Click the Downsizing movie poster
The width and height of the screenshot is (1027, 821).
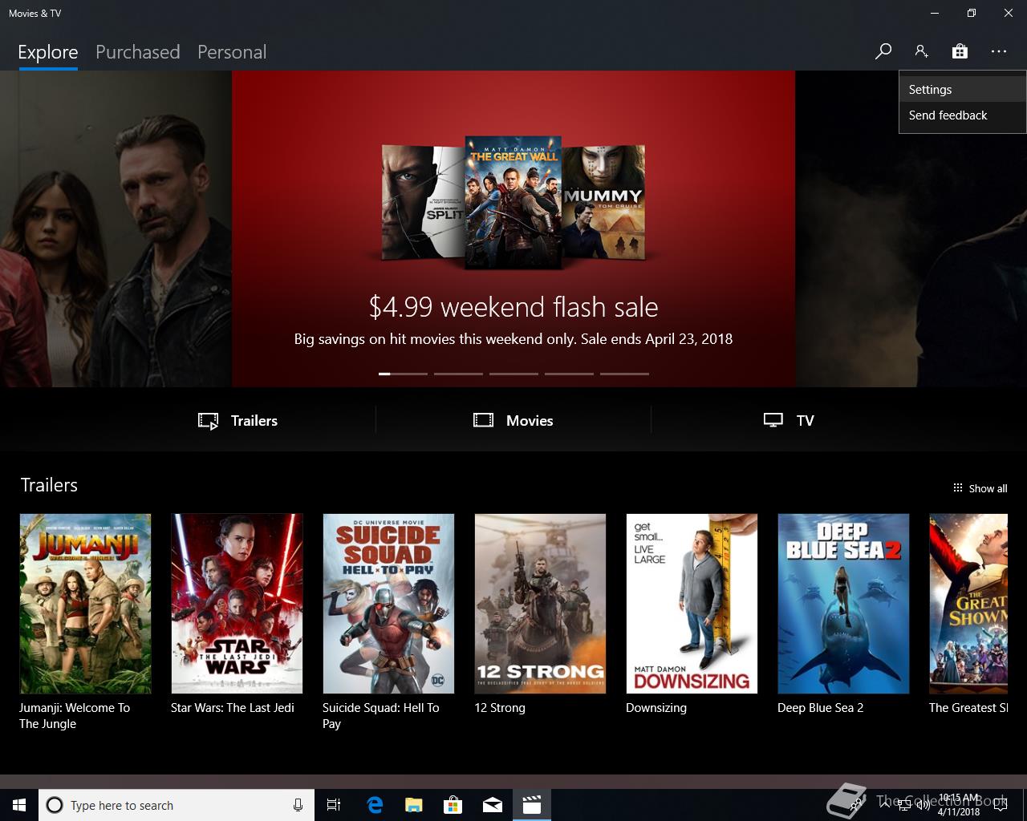pos(692,604)
